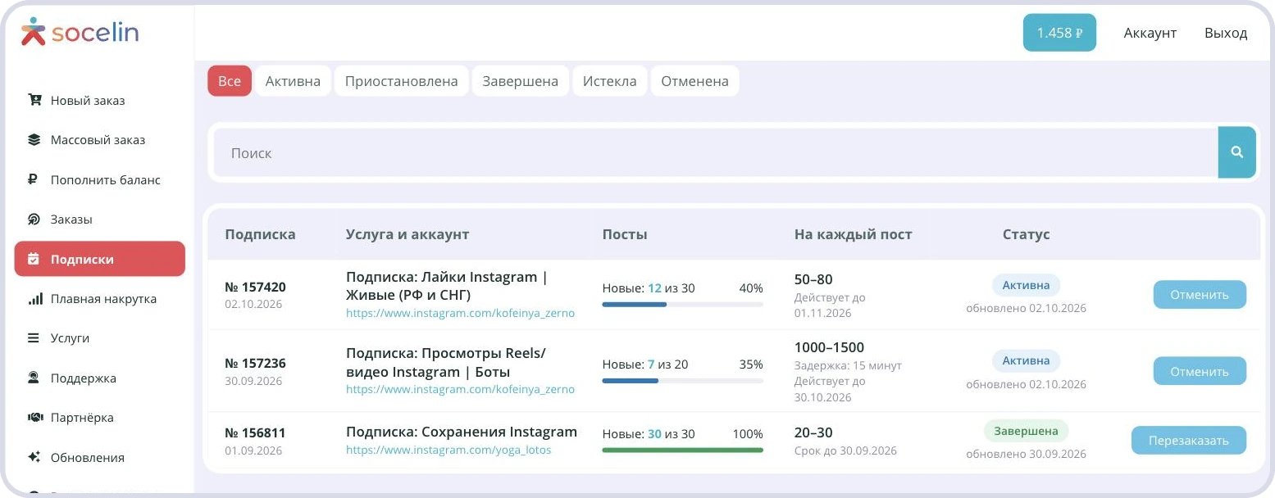1275x498 pixels.
Task: Click the sparkle icon beside Обновления
Action: 34,457
